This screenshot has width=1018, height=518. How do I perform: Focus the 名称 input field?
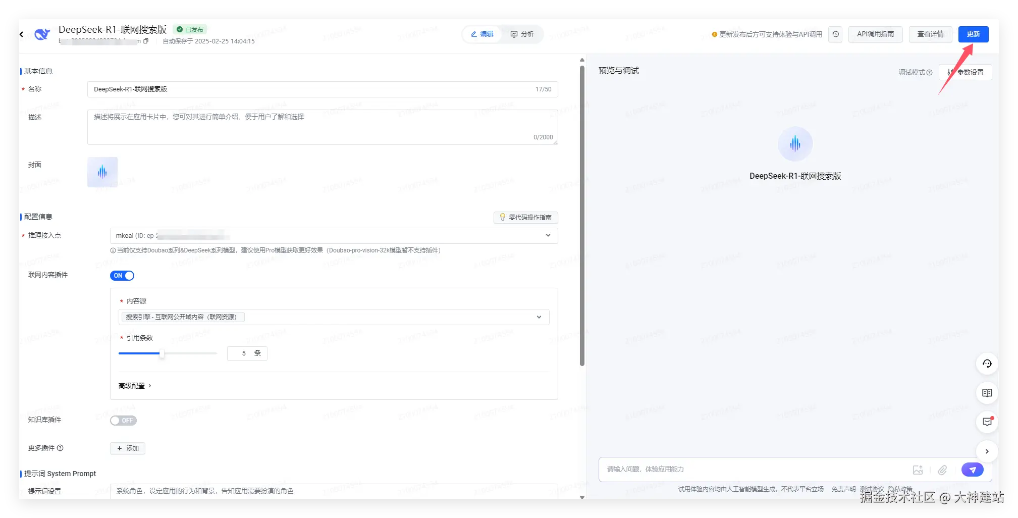(x=323, y=89)
